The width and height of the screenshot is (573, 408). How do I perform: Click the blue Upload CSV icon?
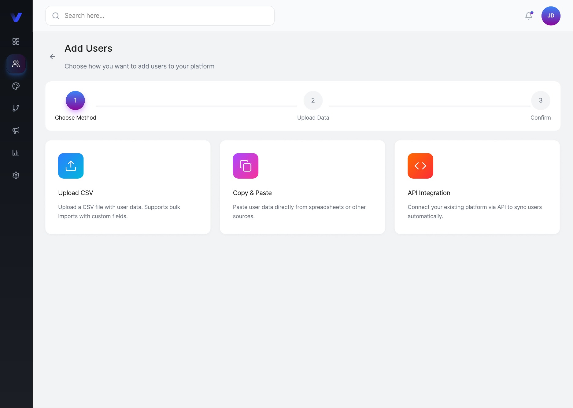click(x=71, y=166)
